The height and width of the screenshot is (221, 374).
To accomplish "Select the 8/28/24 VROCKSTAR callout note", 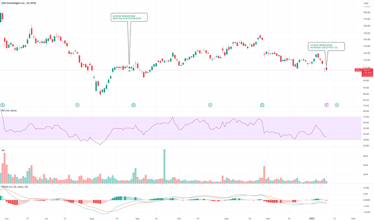I will coord(129,17).
